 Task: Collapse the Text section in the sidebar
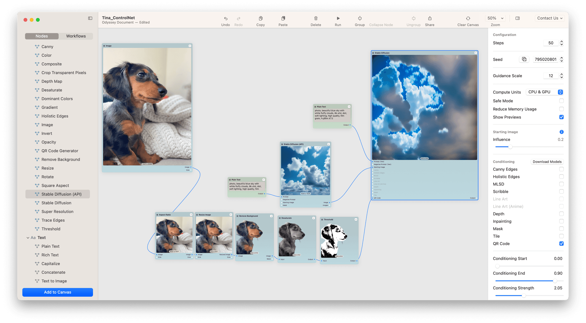(27, 237)
